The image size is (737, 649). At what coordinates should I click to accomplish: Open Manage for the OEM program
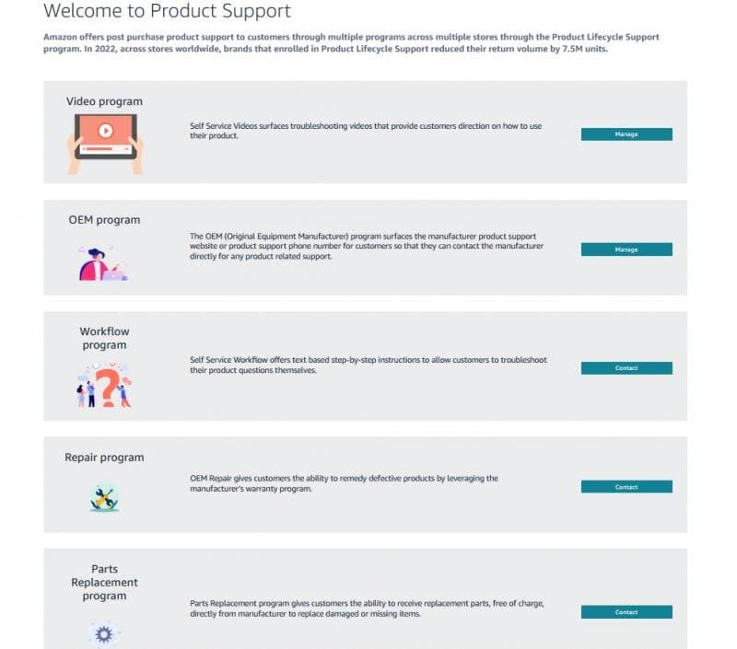626,249
